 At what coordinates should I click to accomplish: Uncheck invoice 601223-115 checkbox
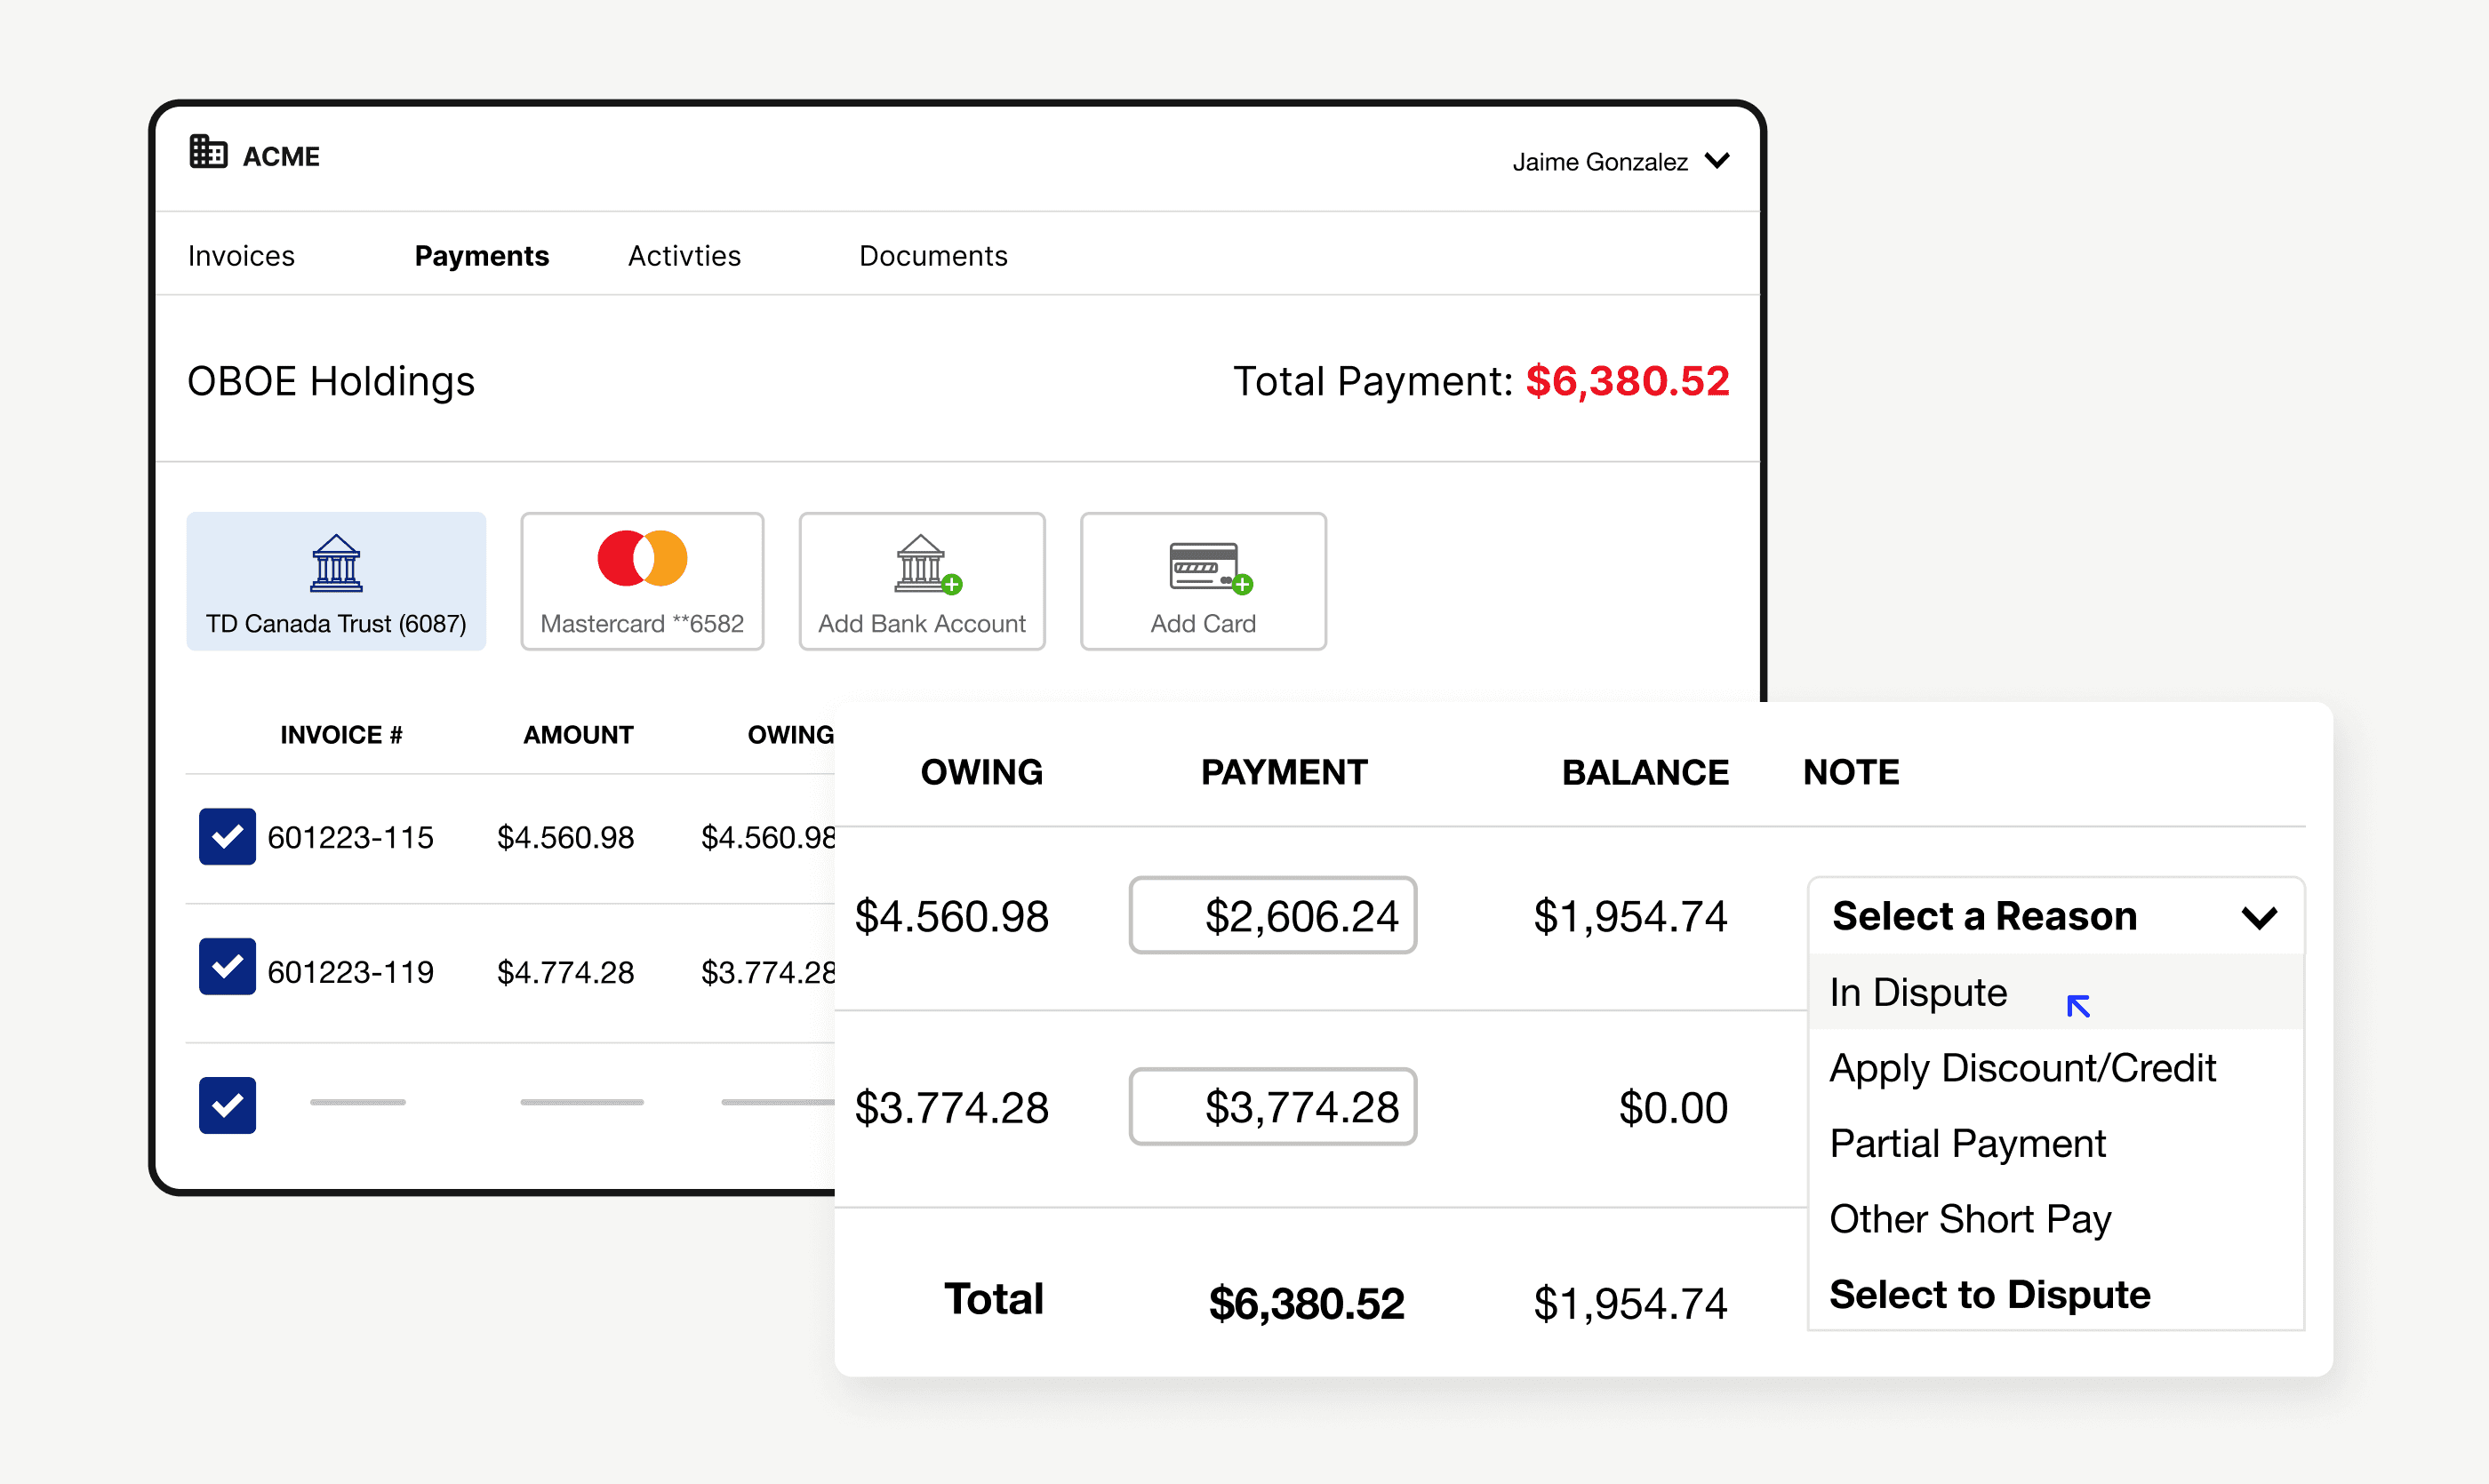pyautogui.click(x=227, y=836)
